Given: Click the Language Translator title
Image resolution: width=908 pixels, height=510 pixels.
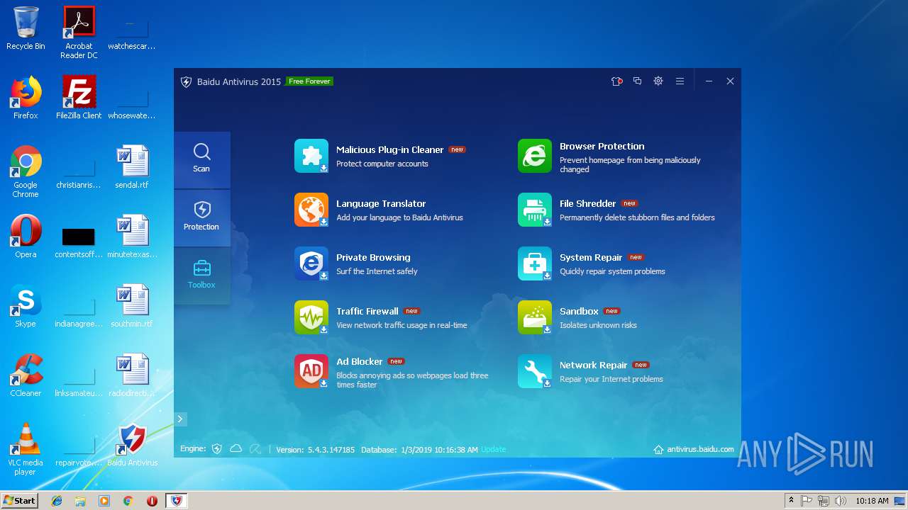Looking at the screenshot, I should coord(381,203).
